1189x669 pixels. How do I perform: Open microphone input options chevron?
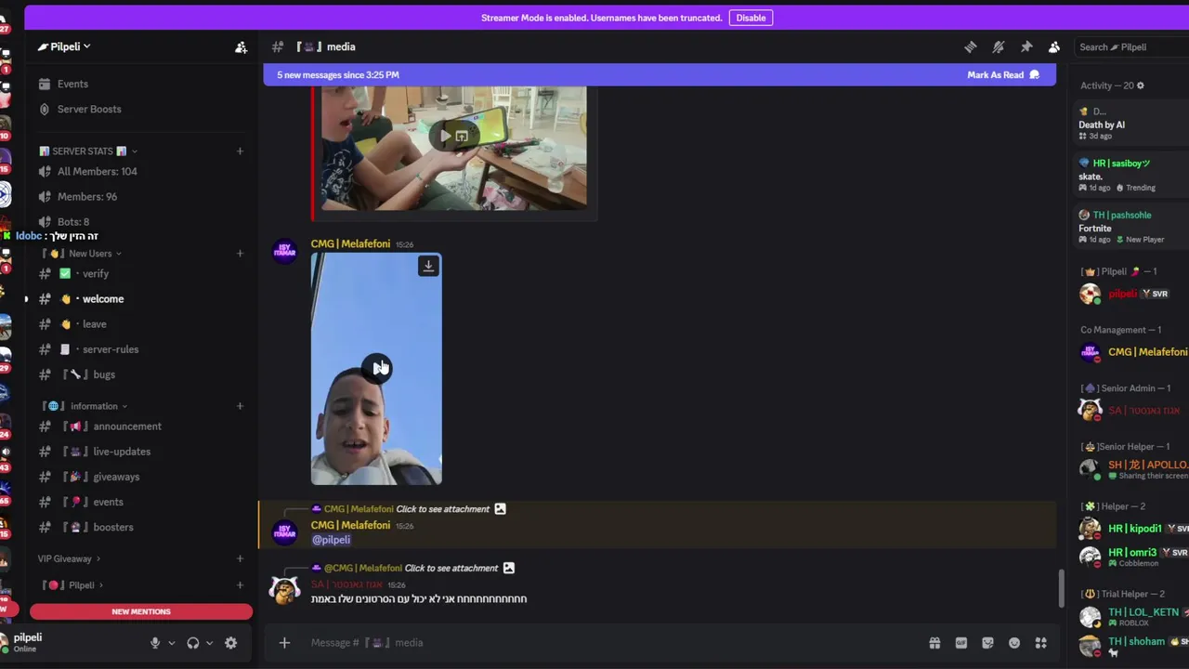coord(171,642)
